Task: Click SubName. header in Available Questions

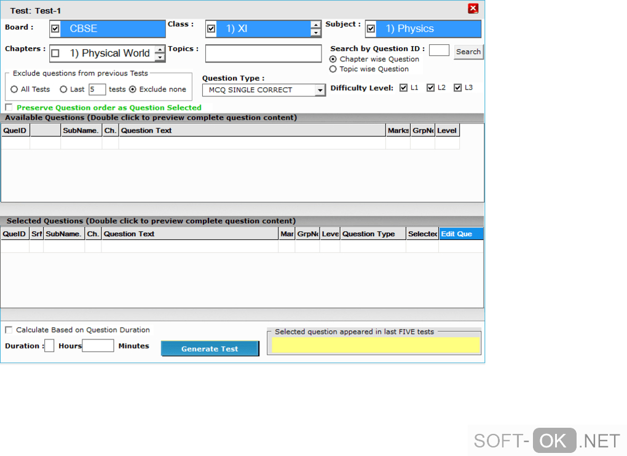Action: tap(81, 131)
